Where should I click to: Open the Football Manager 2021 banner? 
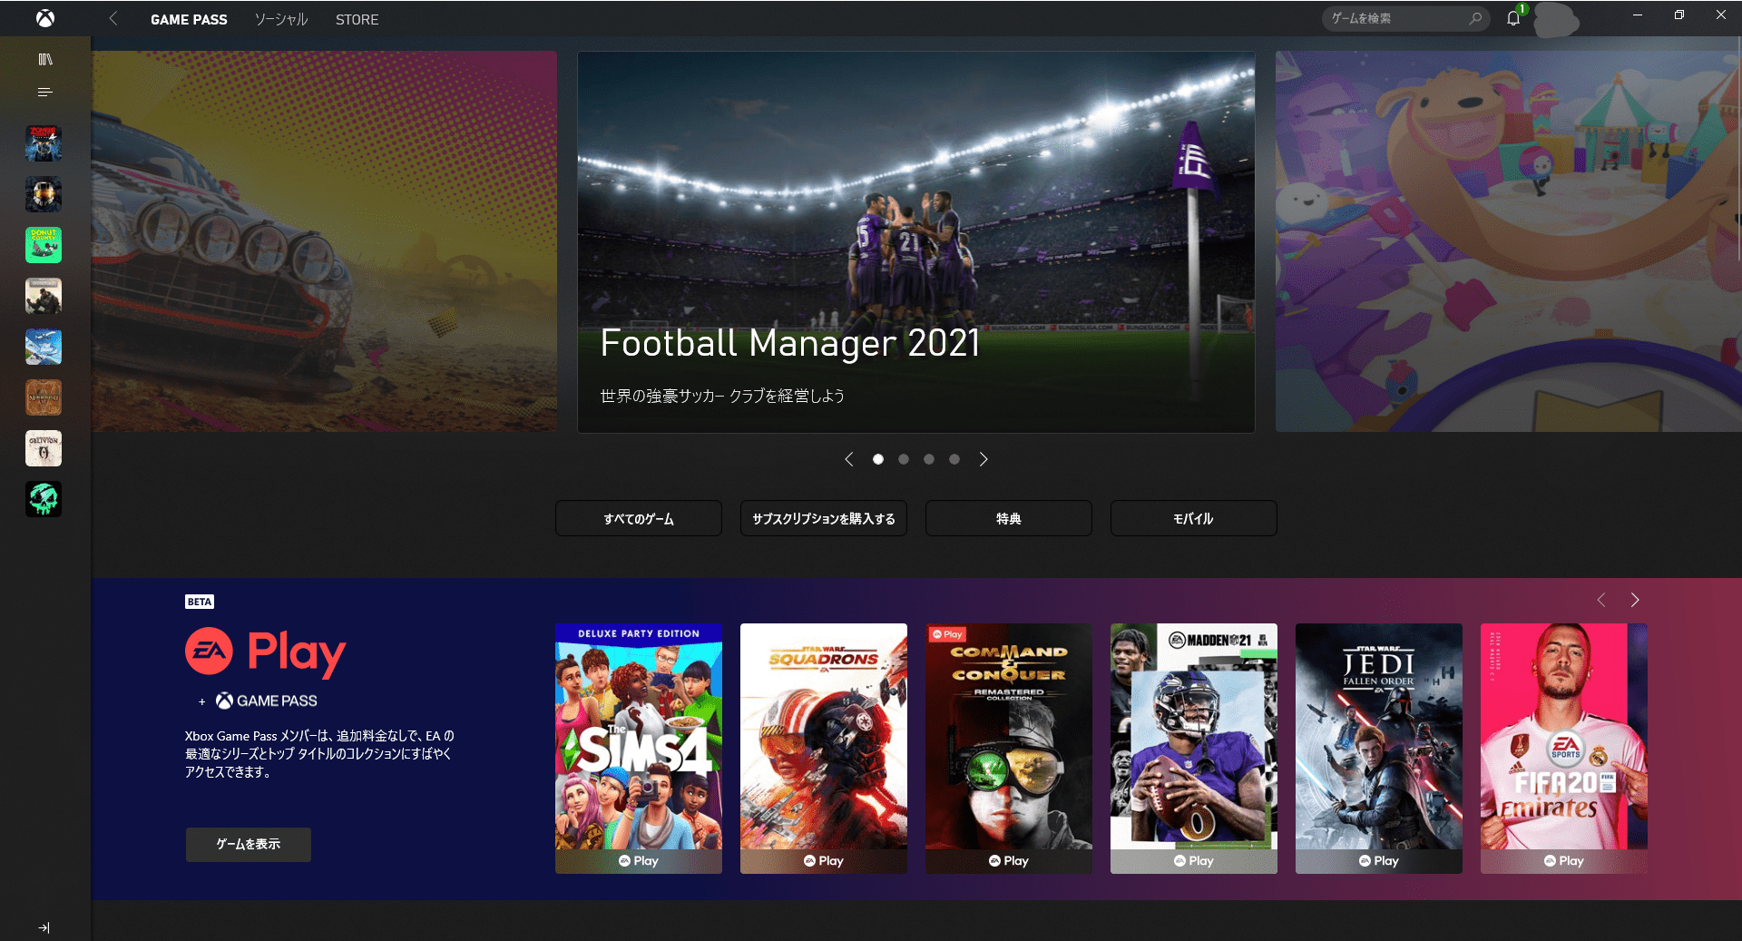[x=916, y=241]
